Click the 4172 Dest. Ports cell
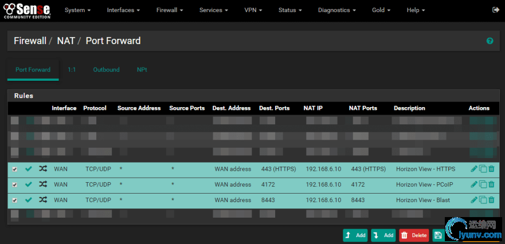Screen dimensions: 505x244 pyautogui.click(x=268, y=184)
